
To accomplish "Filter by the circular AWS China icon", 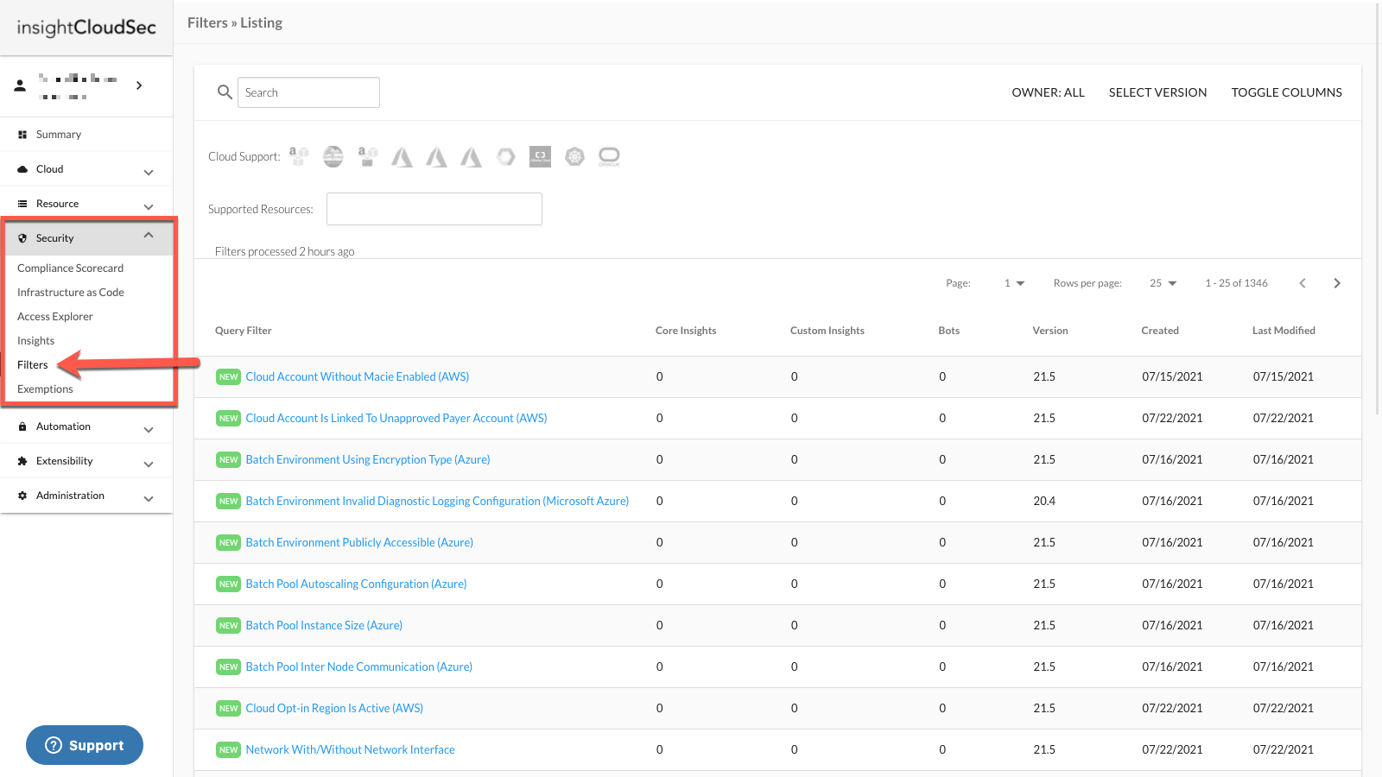I will 333,156.
